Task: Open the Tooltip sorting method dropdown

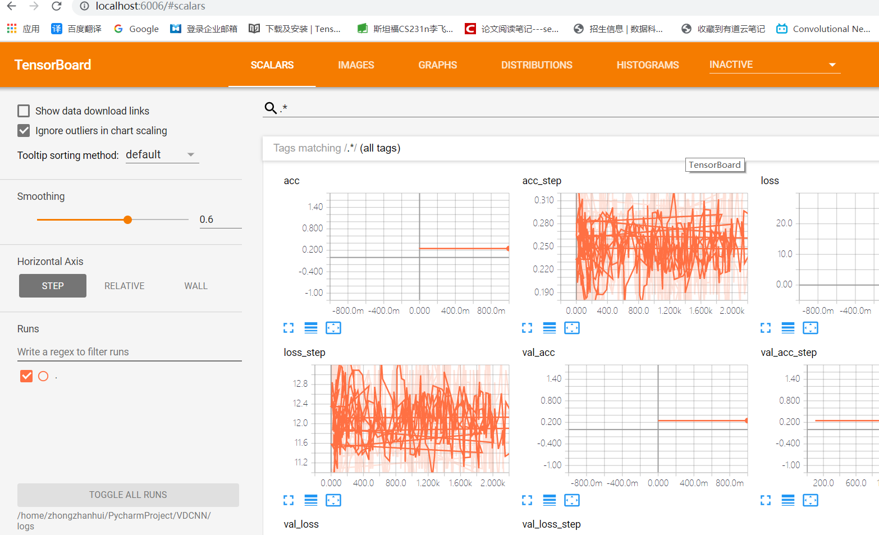Action: pyautogui.click(x=162, y=154)
